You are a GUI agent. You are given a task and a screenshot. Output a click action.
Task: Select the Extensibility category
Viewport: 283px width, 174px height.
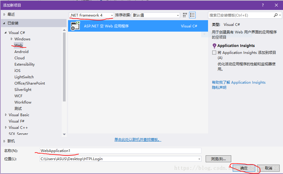[25, 64]
